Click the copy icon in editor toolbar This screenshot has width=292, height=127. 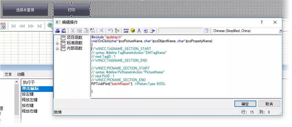click(80, 31)
